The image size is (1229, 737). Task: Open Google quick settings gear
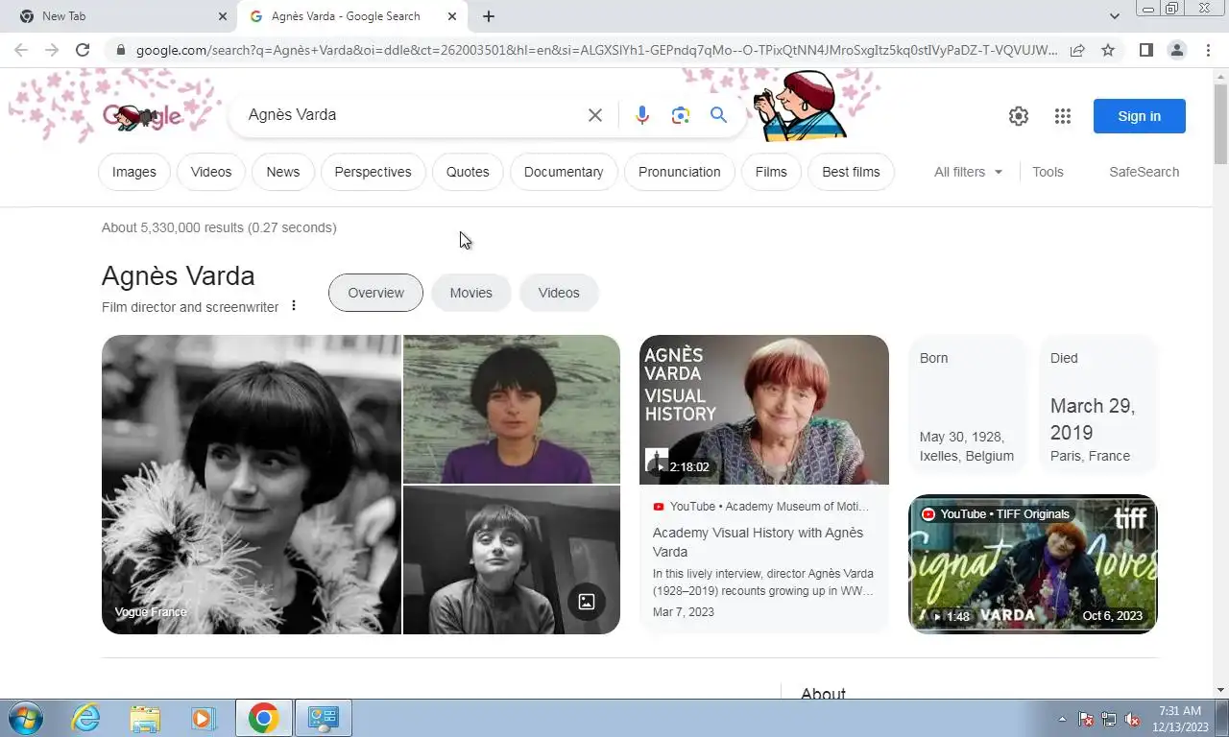tap(1019, 116)
